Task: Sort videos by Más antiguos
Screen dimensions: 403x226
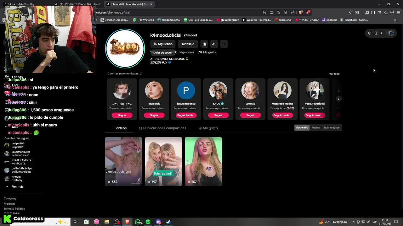Action: click(332, 128)
